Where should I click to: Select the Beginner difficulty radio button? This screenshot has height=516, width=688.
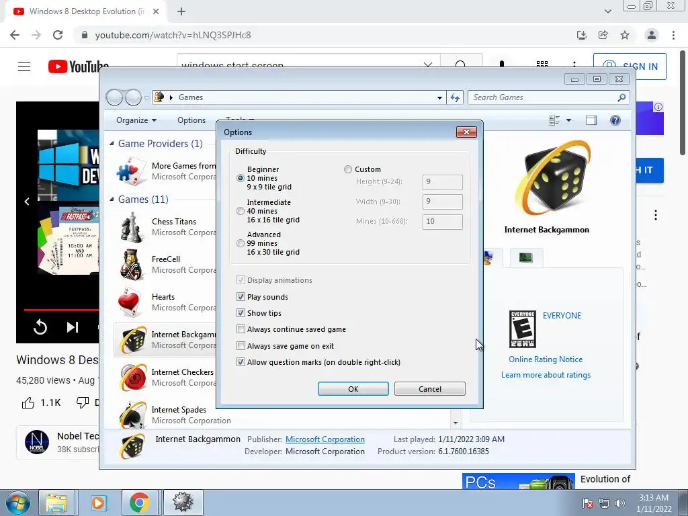click(x=240, y=178)
